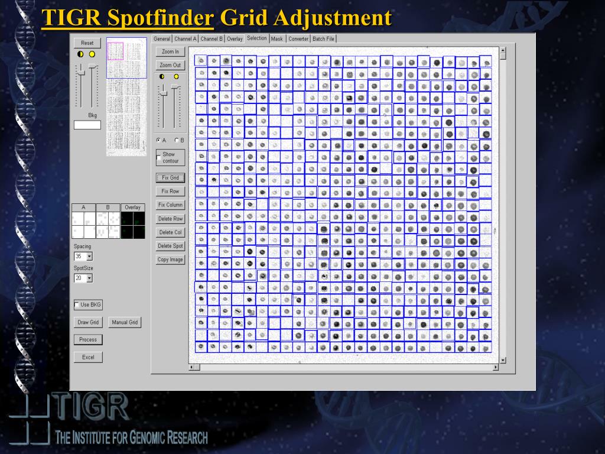Image resolution: width=605 pixels, height=454 pixels.
Task: Click the TIGR Spotfinder title link
Action: click(x=128, y=18)
